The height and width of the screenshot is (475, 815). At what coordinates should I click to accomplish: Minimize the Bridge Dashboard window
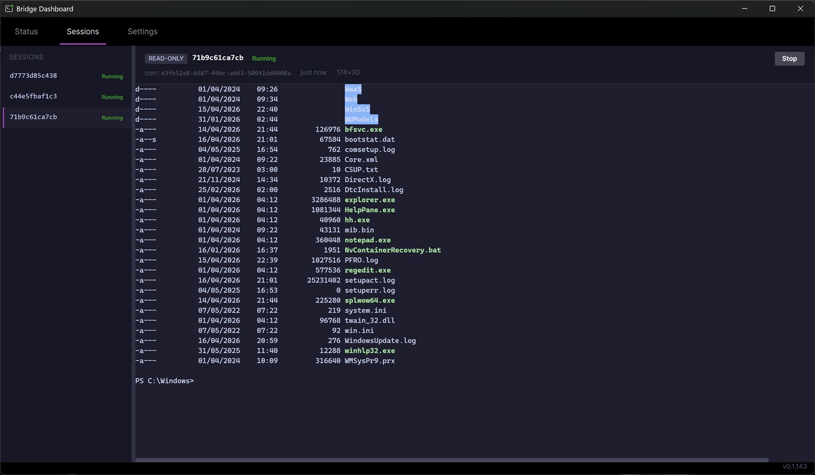(x=744, y=8)
